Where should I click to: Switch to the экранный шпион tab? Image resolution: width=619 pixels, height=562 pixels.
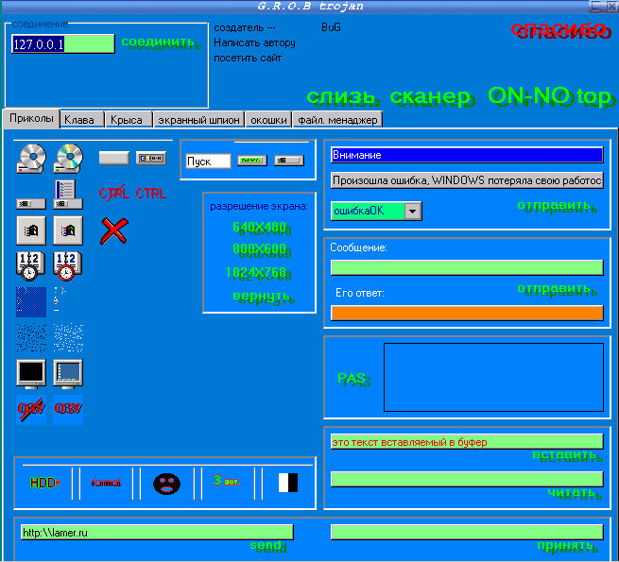[198, 120]
